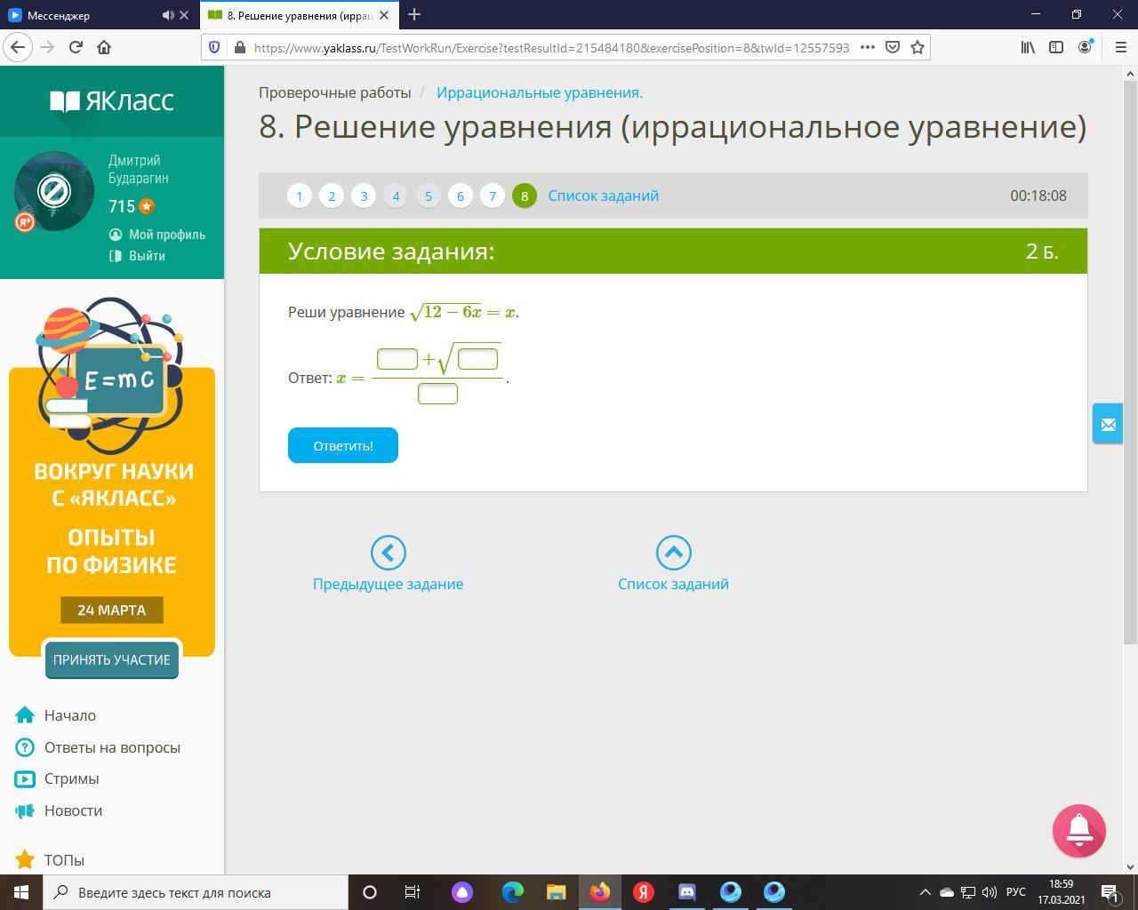Reload the current page
The width and height of the screenshot is (1138, 910).
(x=76, y=47)
